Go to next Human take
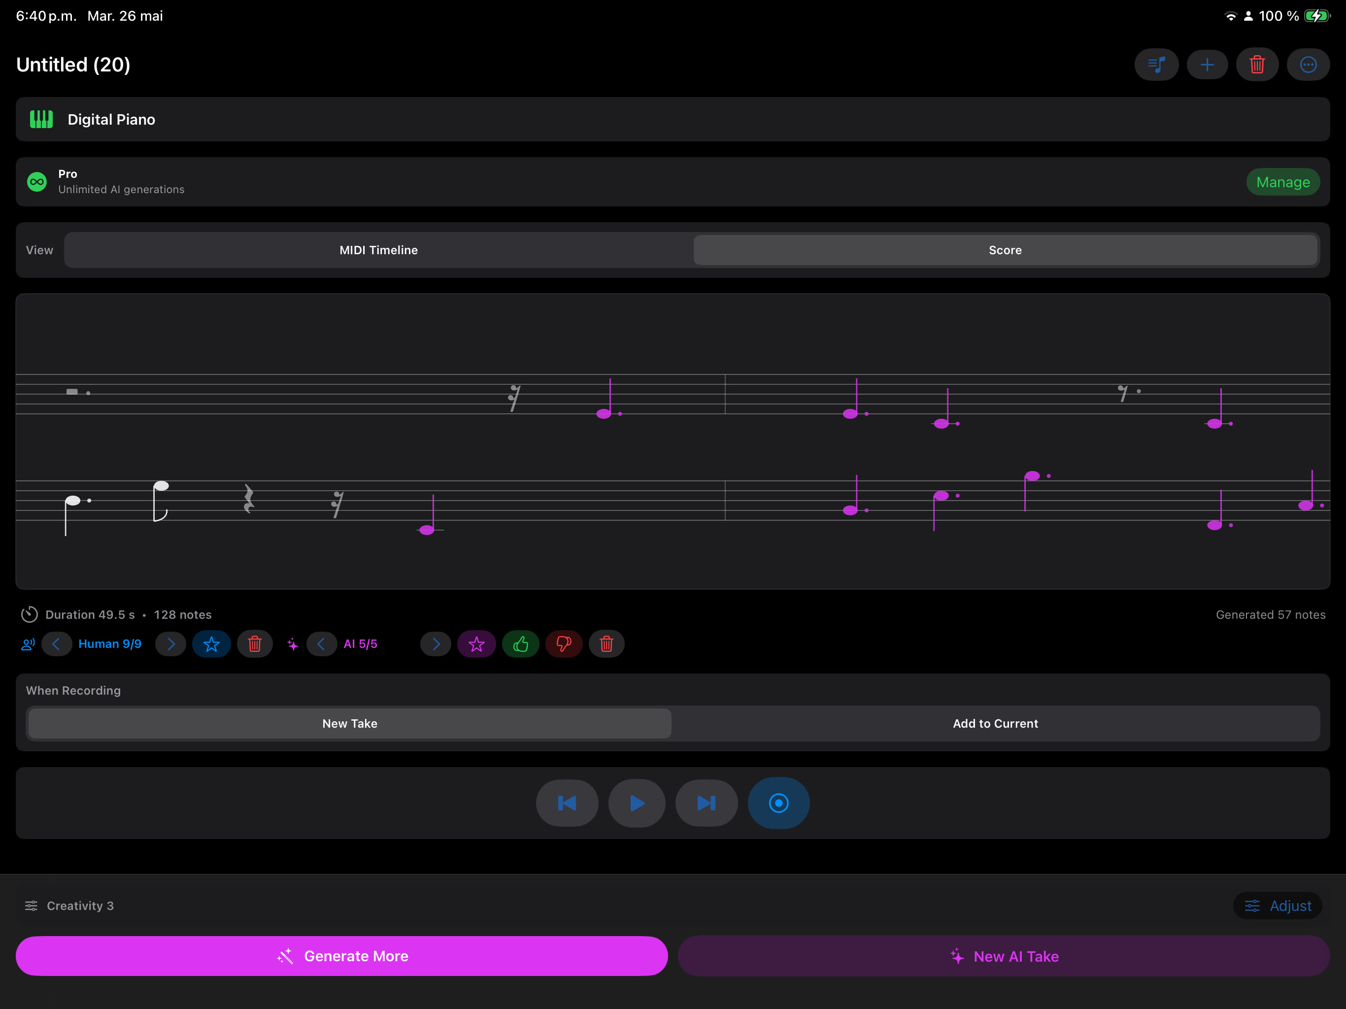 [x=170, y=644]
